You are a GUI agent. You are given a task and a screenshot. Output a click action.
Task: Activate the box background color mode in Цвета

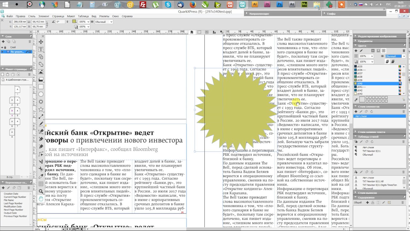click(x=383, y=51)
